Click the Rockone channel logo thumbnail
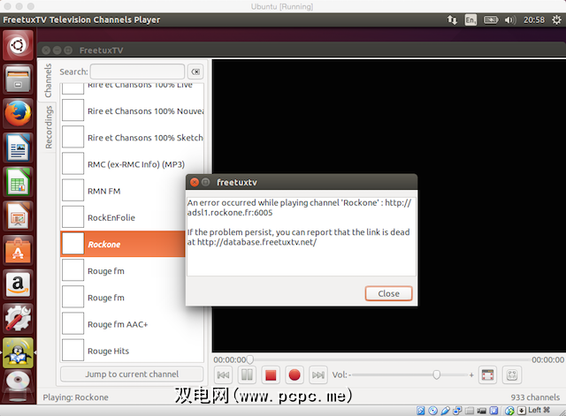566x416 pixels. click(x=73, y=244)
